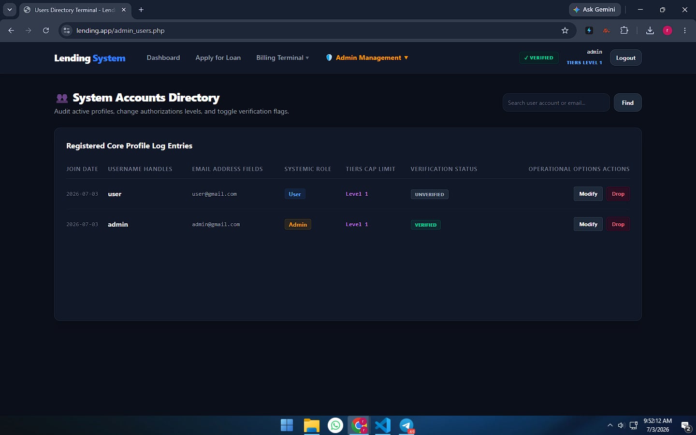Open the Extensions puzzle menu
Viewport: 696px width, 435px height.
click(624, 30)
